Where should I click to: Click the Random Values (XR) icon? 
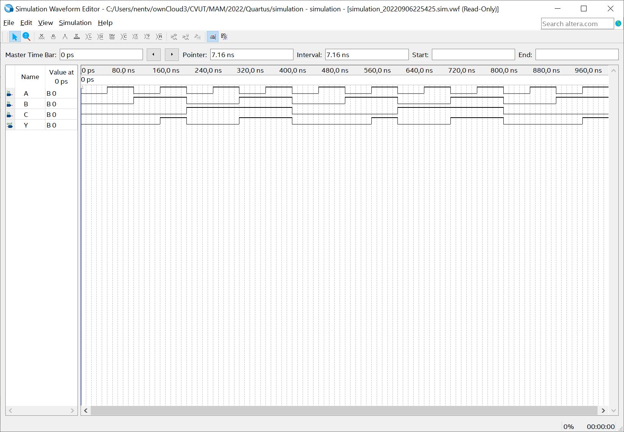pyautogui.click(x=159, y=37)
